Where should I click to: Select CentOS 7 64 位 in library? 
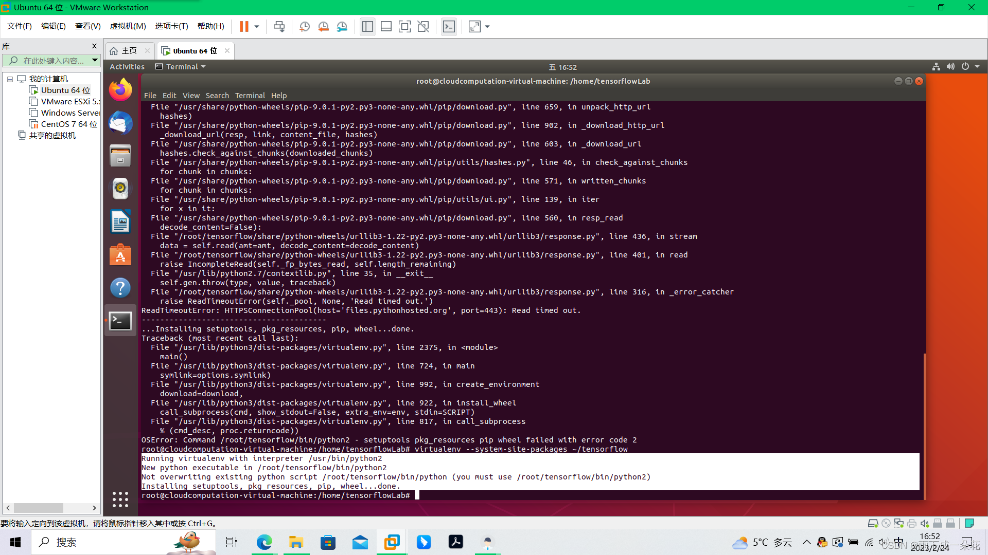click(69, 124)
